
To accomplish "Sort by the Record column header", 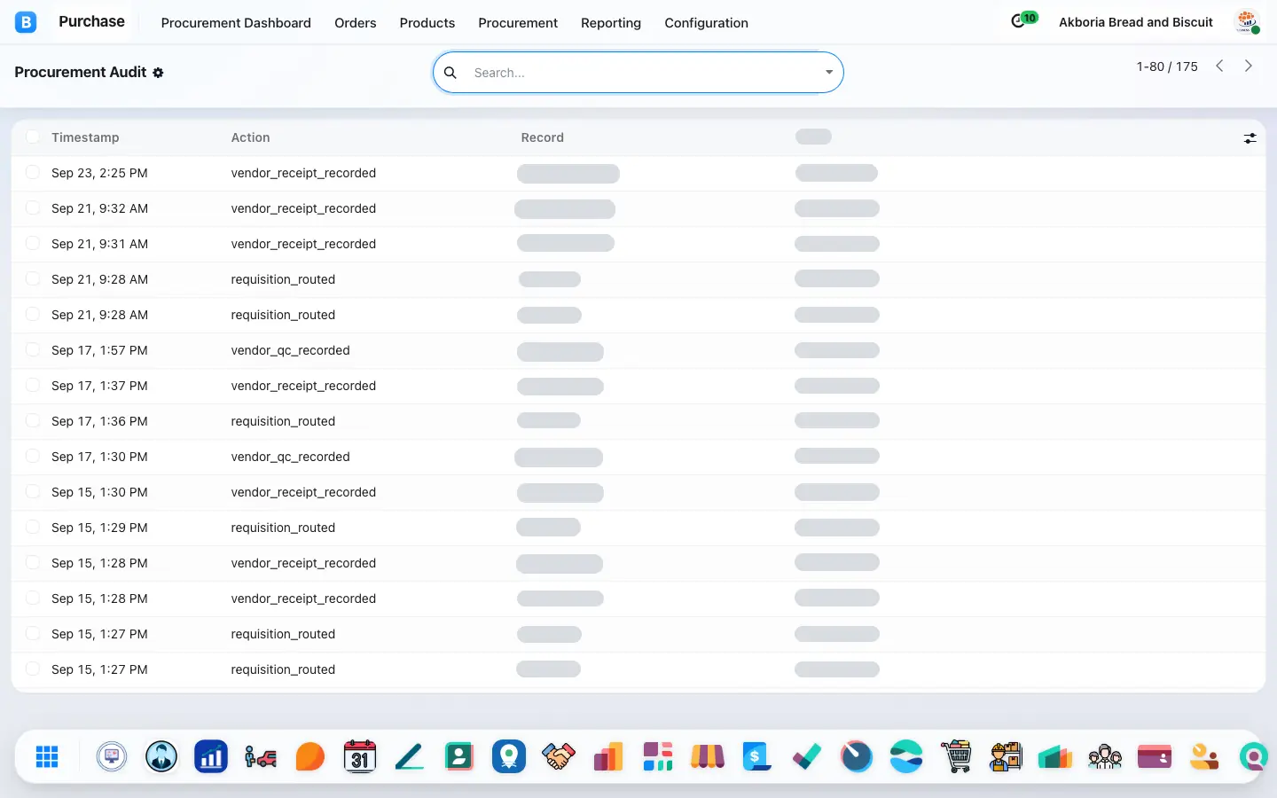I will pos(543,137).
